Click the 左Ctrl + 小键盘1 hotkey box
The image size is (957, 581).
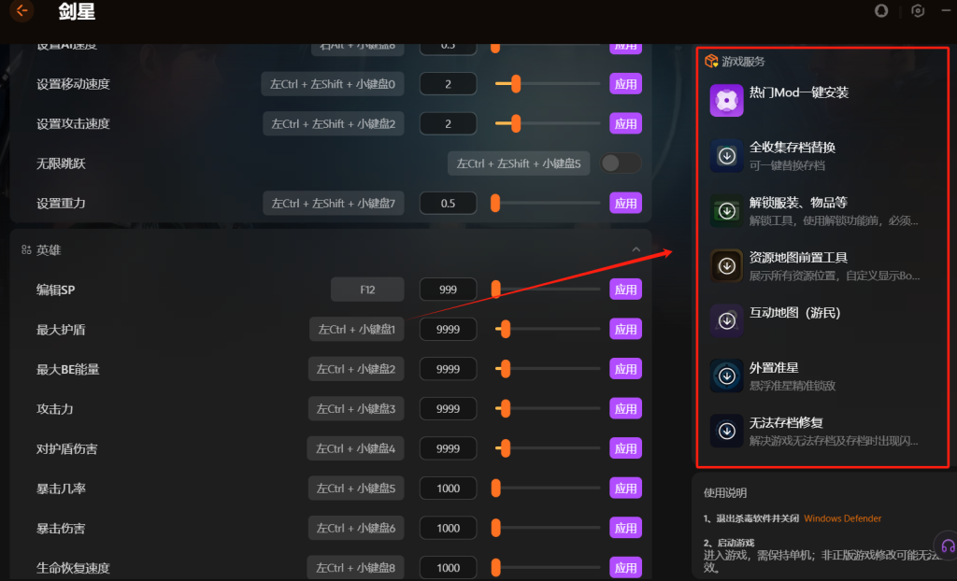tap(356, 329)
